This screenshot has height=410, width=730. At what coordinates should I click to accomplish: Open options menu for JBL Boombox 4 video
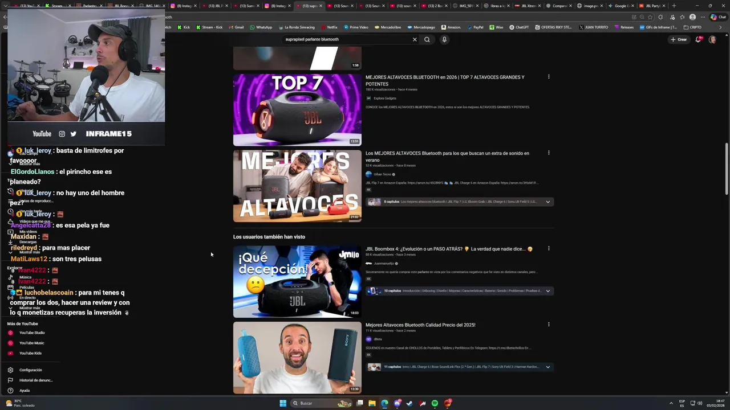pyautogui.click(x=549, y=248)
